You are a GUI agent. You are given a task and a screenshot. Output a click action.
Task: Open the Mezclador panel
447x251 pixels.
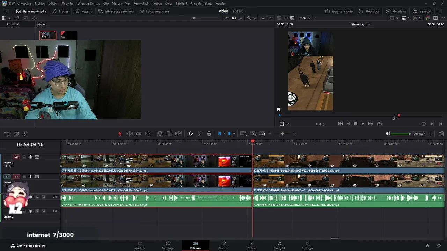point(369,11)
